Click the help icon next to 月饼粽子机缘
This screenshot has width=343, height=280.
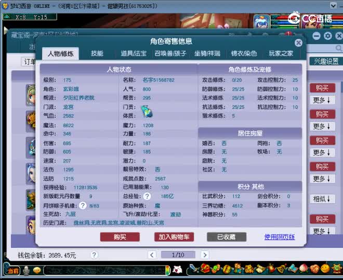tap(83, 205)
